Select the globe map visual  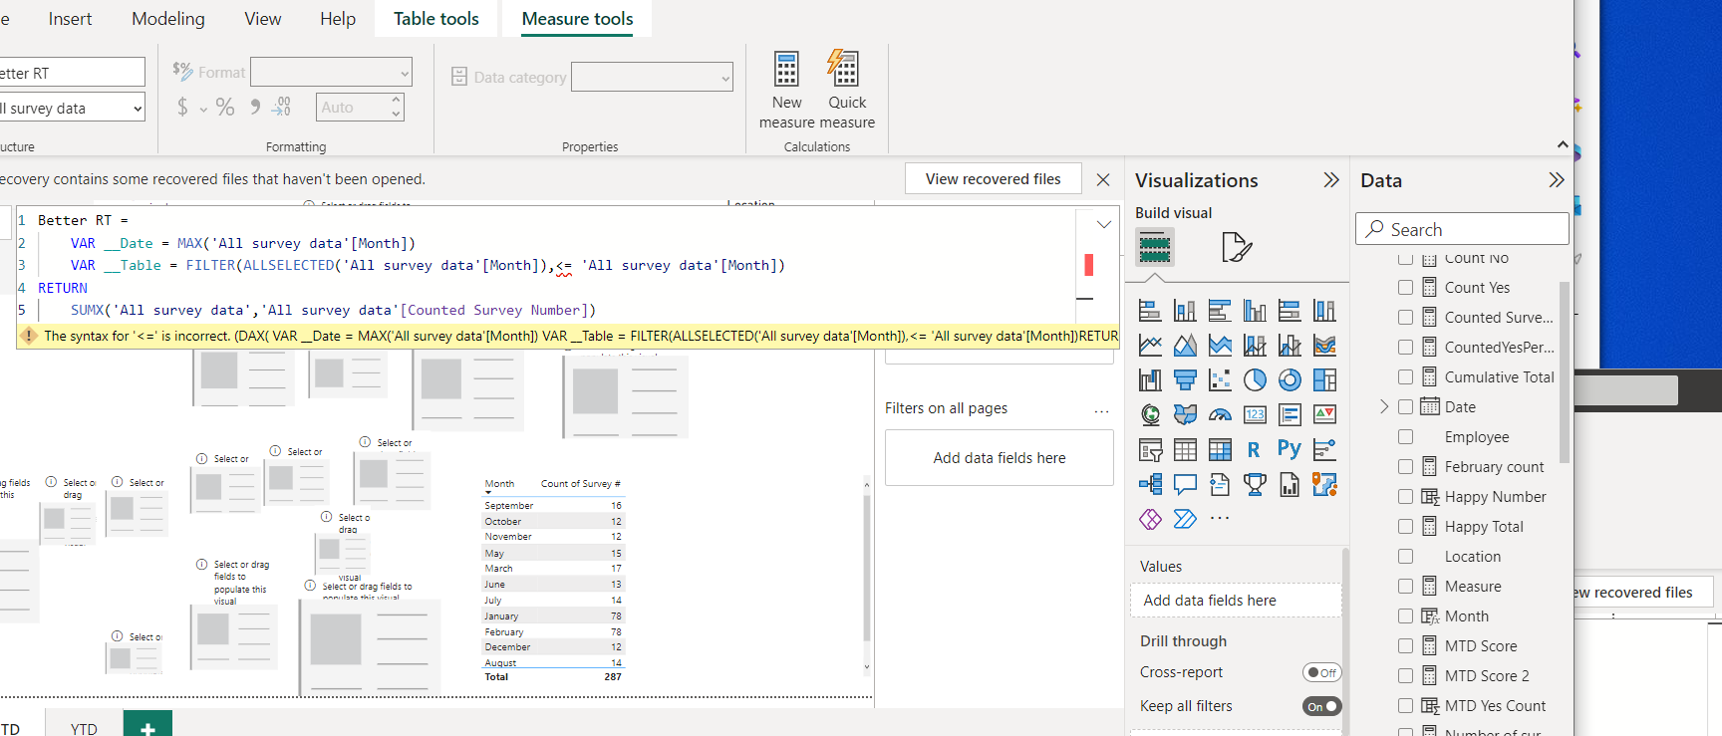[1150, 414]
